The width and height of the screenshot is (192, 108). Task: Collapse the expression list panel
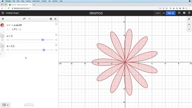(55, 19)
